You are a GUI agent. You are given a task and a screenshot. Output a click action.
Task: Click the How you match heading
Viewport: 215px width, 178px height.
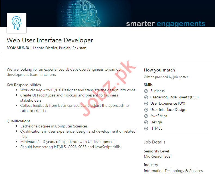pos(159,70)
